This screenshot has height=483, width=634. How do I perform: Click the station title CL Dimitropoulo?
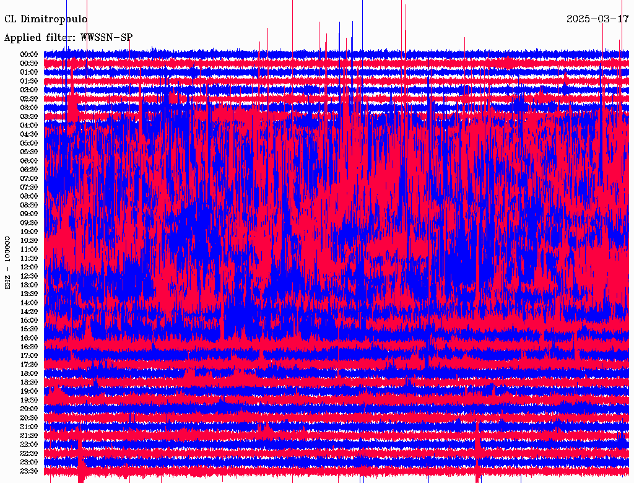46,19
